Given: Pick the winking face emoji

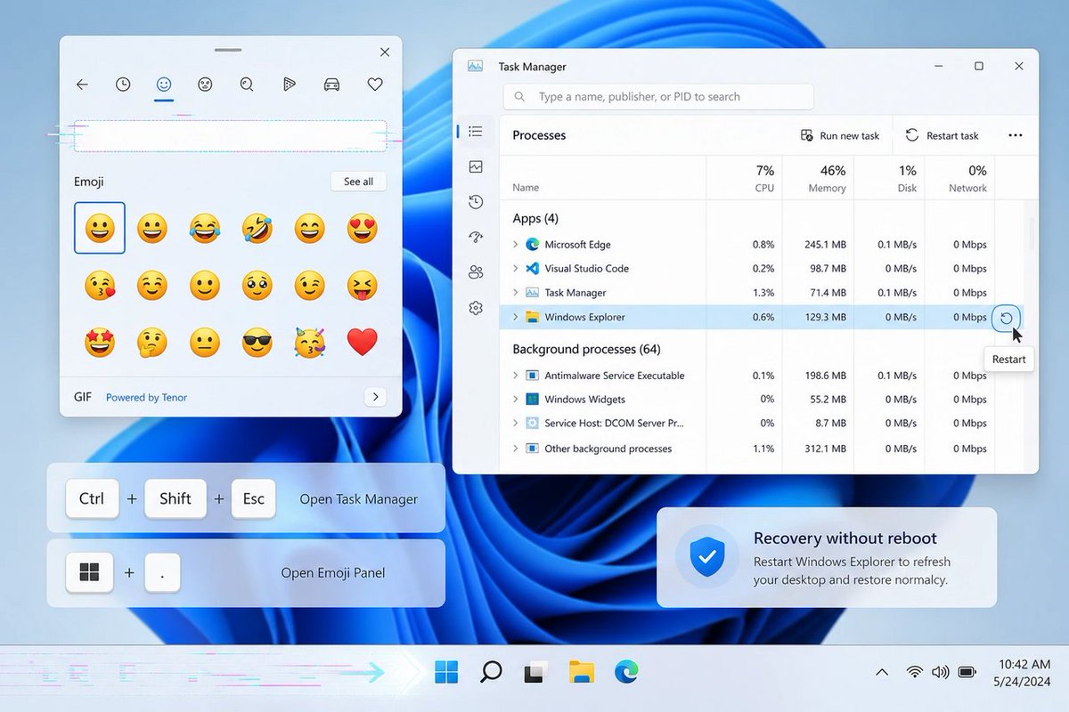Looking at the screenshot, I should tap(310, 286).
